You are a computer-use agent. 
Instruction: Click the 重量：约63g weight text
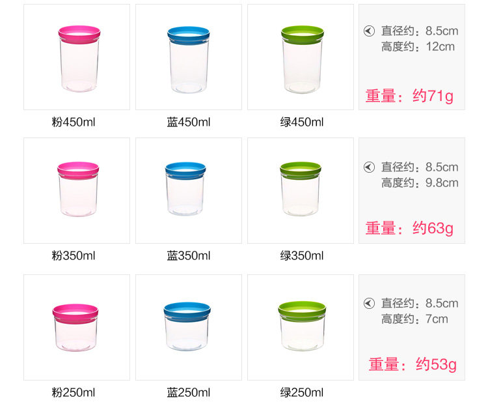(409, 228)
